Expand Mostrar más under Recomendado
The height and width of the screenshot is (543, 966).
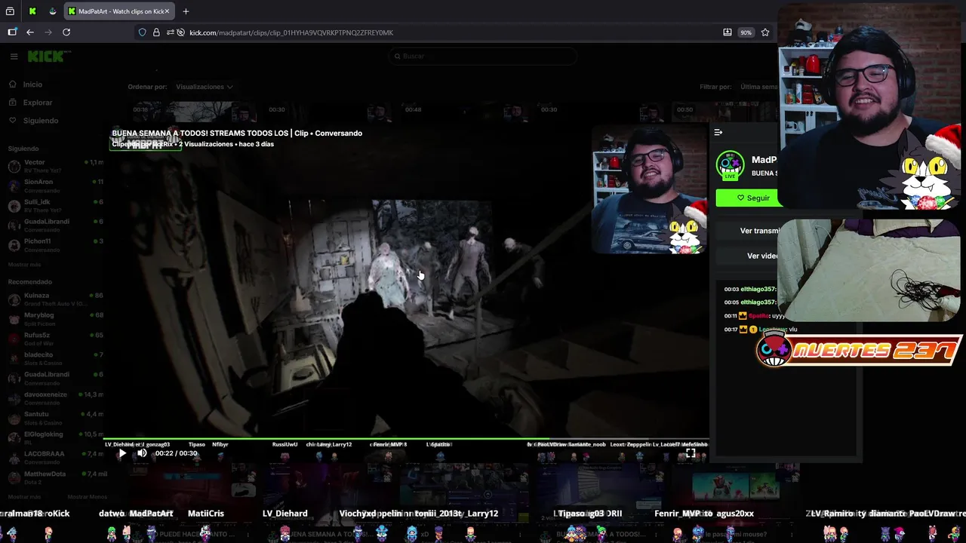[x=25, y=497]
